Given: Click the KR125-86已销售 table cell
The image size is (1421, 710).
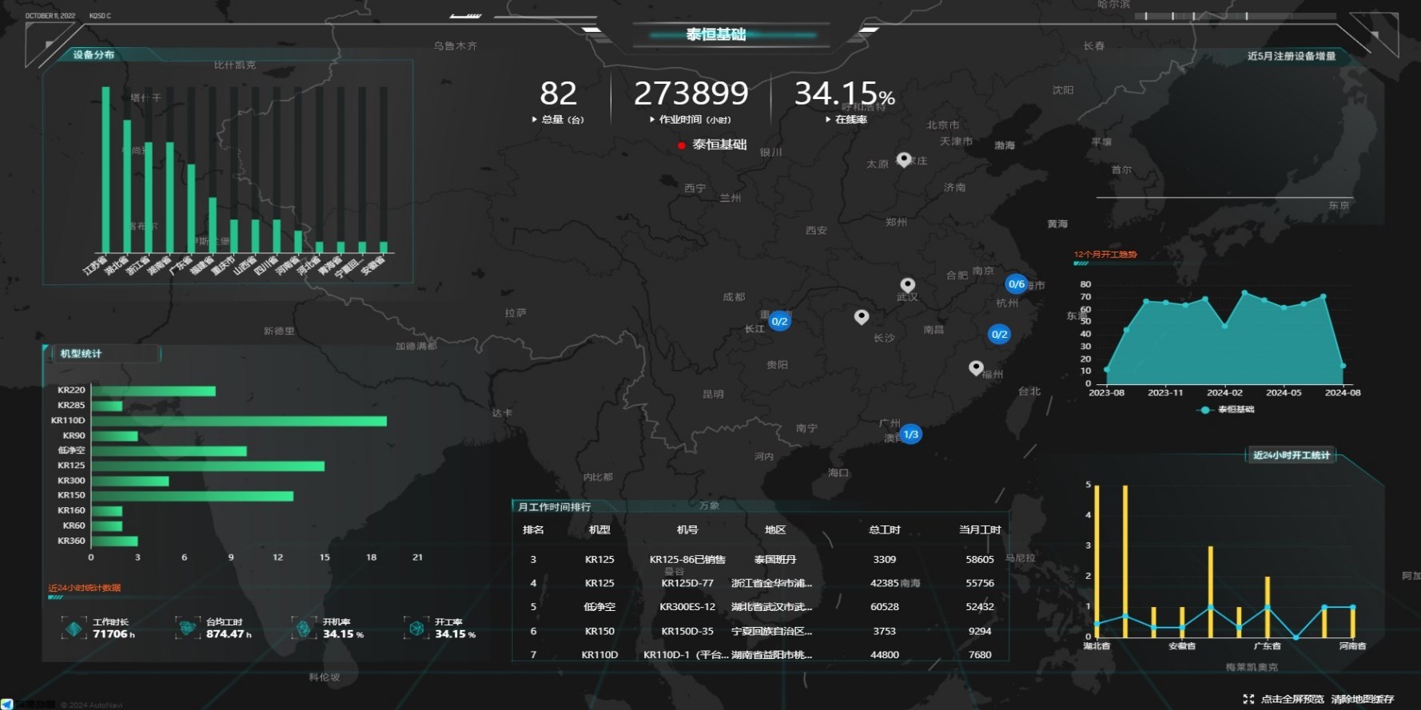Looking at the screenshot, I should (x=687, y=559).
